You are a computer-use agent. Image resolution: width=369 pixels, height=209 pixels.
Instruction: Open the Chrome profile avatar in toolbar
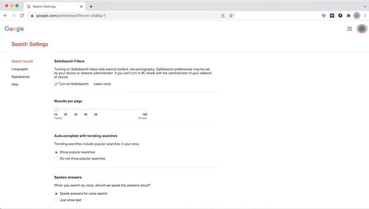point(357,16)
